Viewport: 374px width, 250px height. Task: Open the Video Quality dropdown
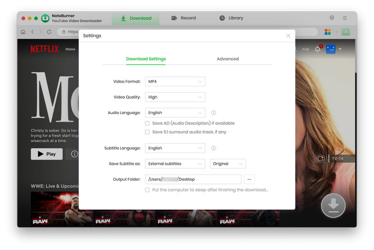pyautogui.click(x=175, y=97)
